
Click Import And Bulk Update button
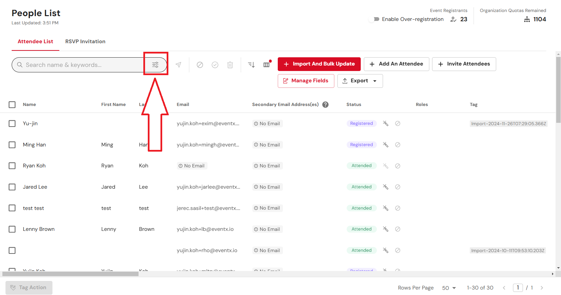pyautogui.click(x=319, y=64)
